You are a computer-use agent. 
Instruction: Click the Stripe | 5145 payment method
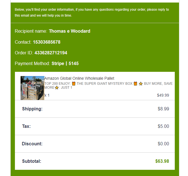[x=65, y=63]
